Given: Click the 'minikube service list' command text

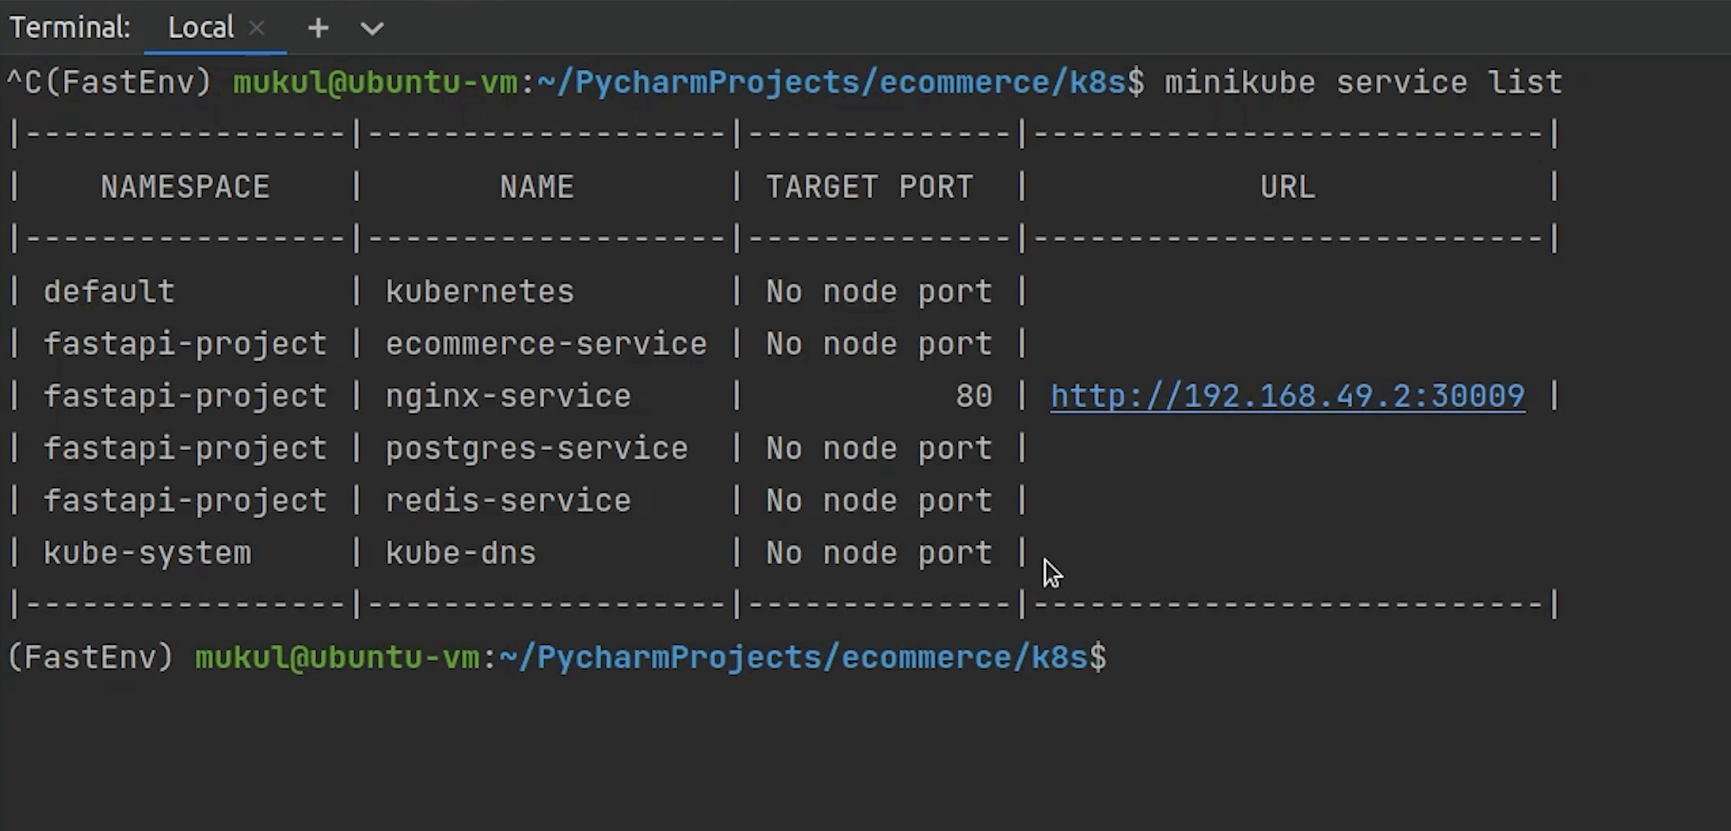Looking at the screenshot, I should [x=1363, y=82].
